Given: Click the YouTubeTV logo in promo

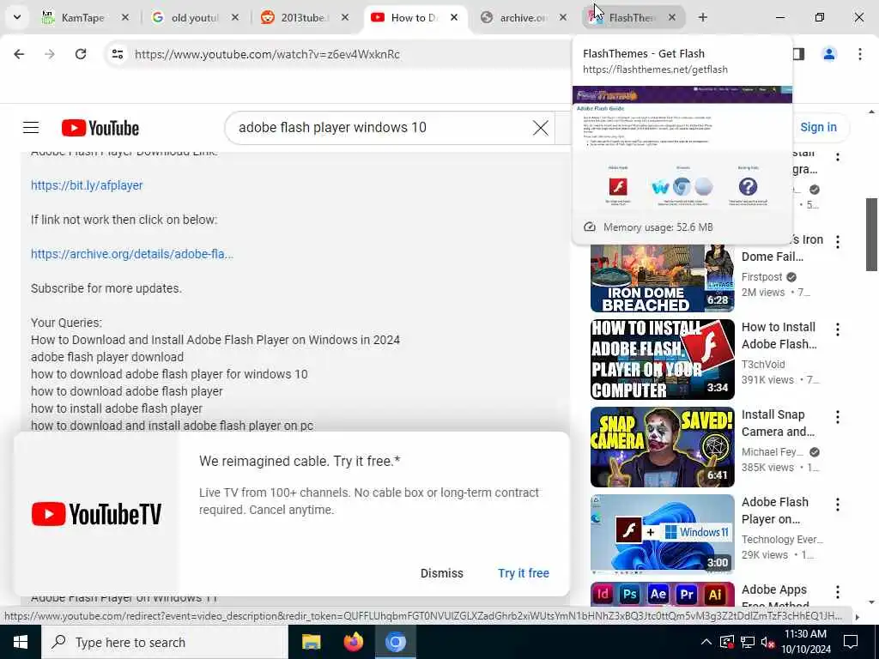Looking at the screenshot, I should point(96,514).
